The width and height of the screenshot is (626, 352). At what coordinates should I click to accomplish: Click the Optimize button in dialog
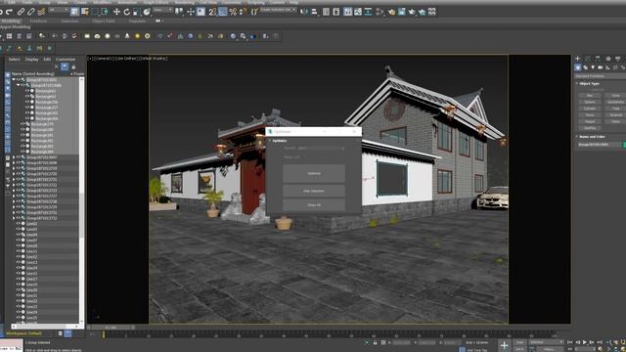[x=314, y=174]
